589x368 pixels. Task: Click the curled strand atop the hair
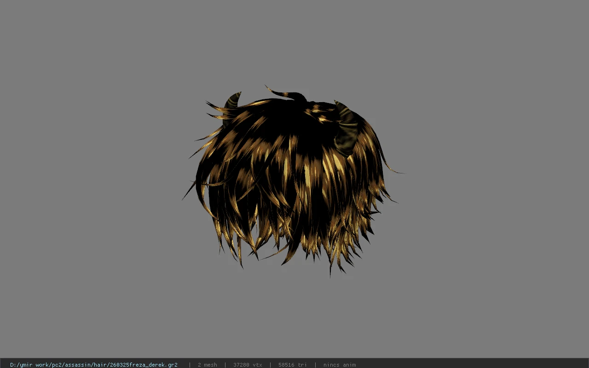click(286, 94)
